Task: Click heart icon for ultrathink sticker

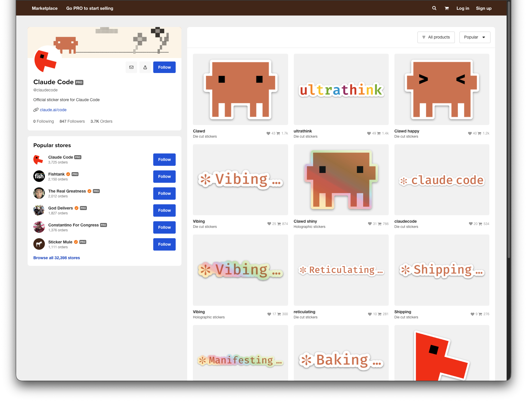Action: pos(369,133)
